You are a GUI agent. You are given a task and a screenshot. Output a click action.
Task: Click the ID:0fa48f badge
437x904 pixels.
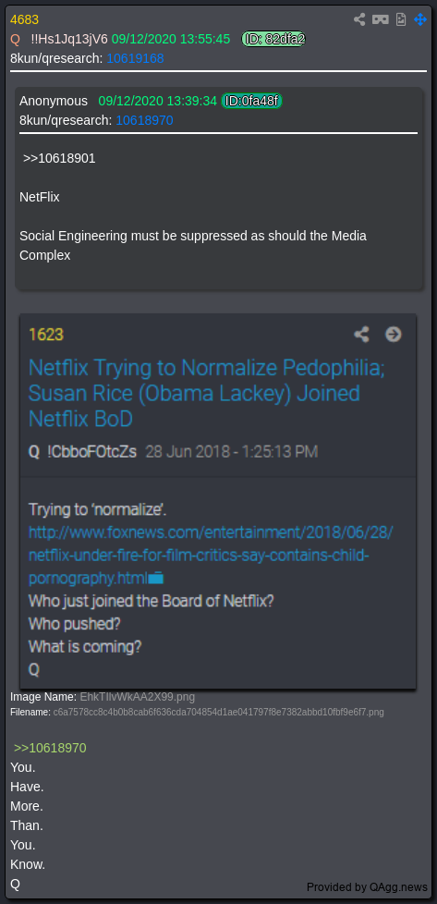coord(251,102)
